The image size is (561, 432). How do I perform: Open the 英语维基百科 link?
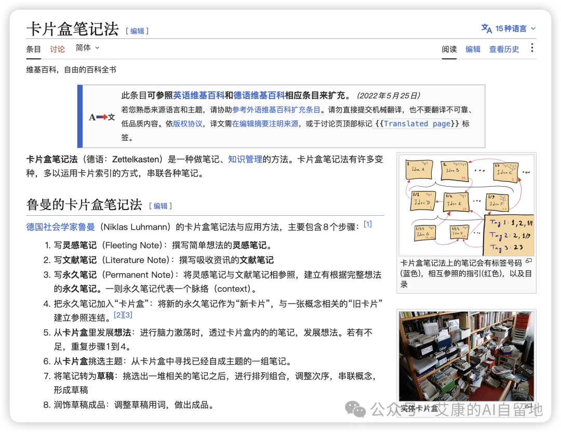click(x=198, y=95)
